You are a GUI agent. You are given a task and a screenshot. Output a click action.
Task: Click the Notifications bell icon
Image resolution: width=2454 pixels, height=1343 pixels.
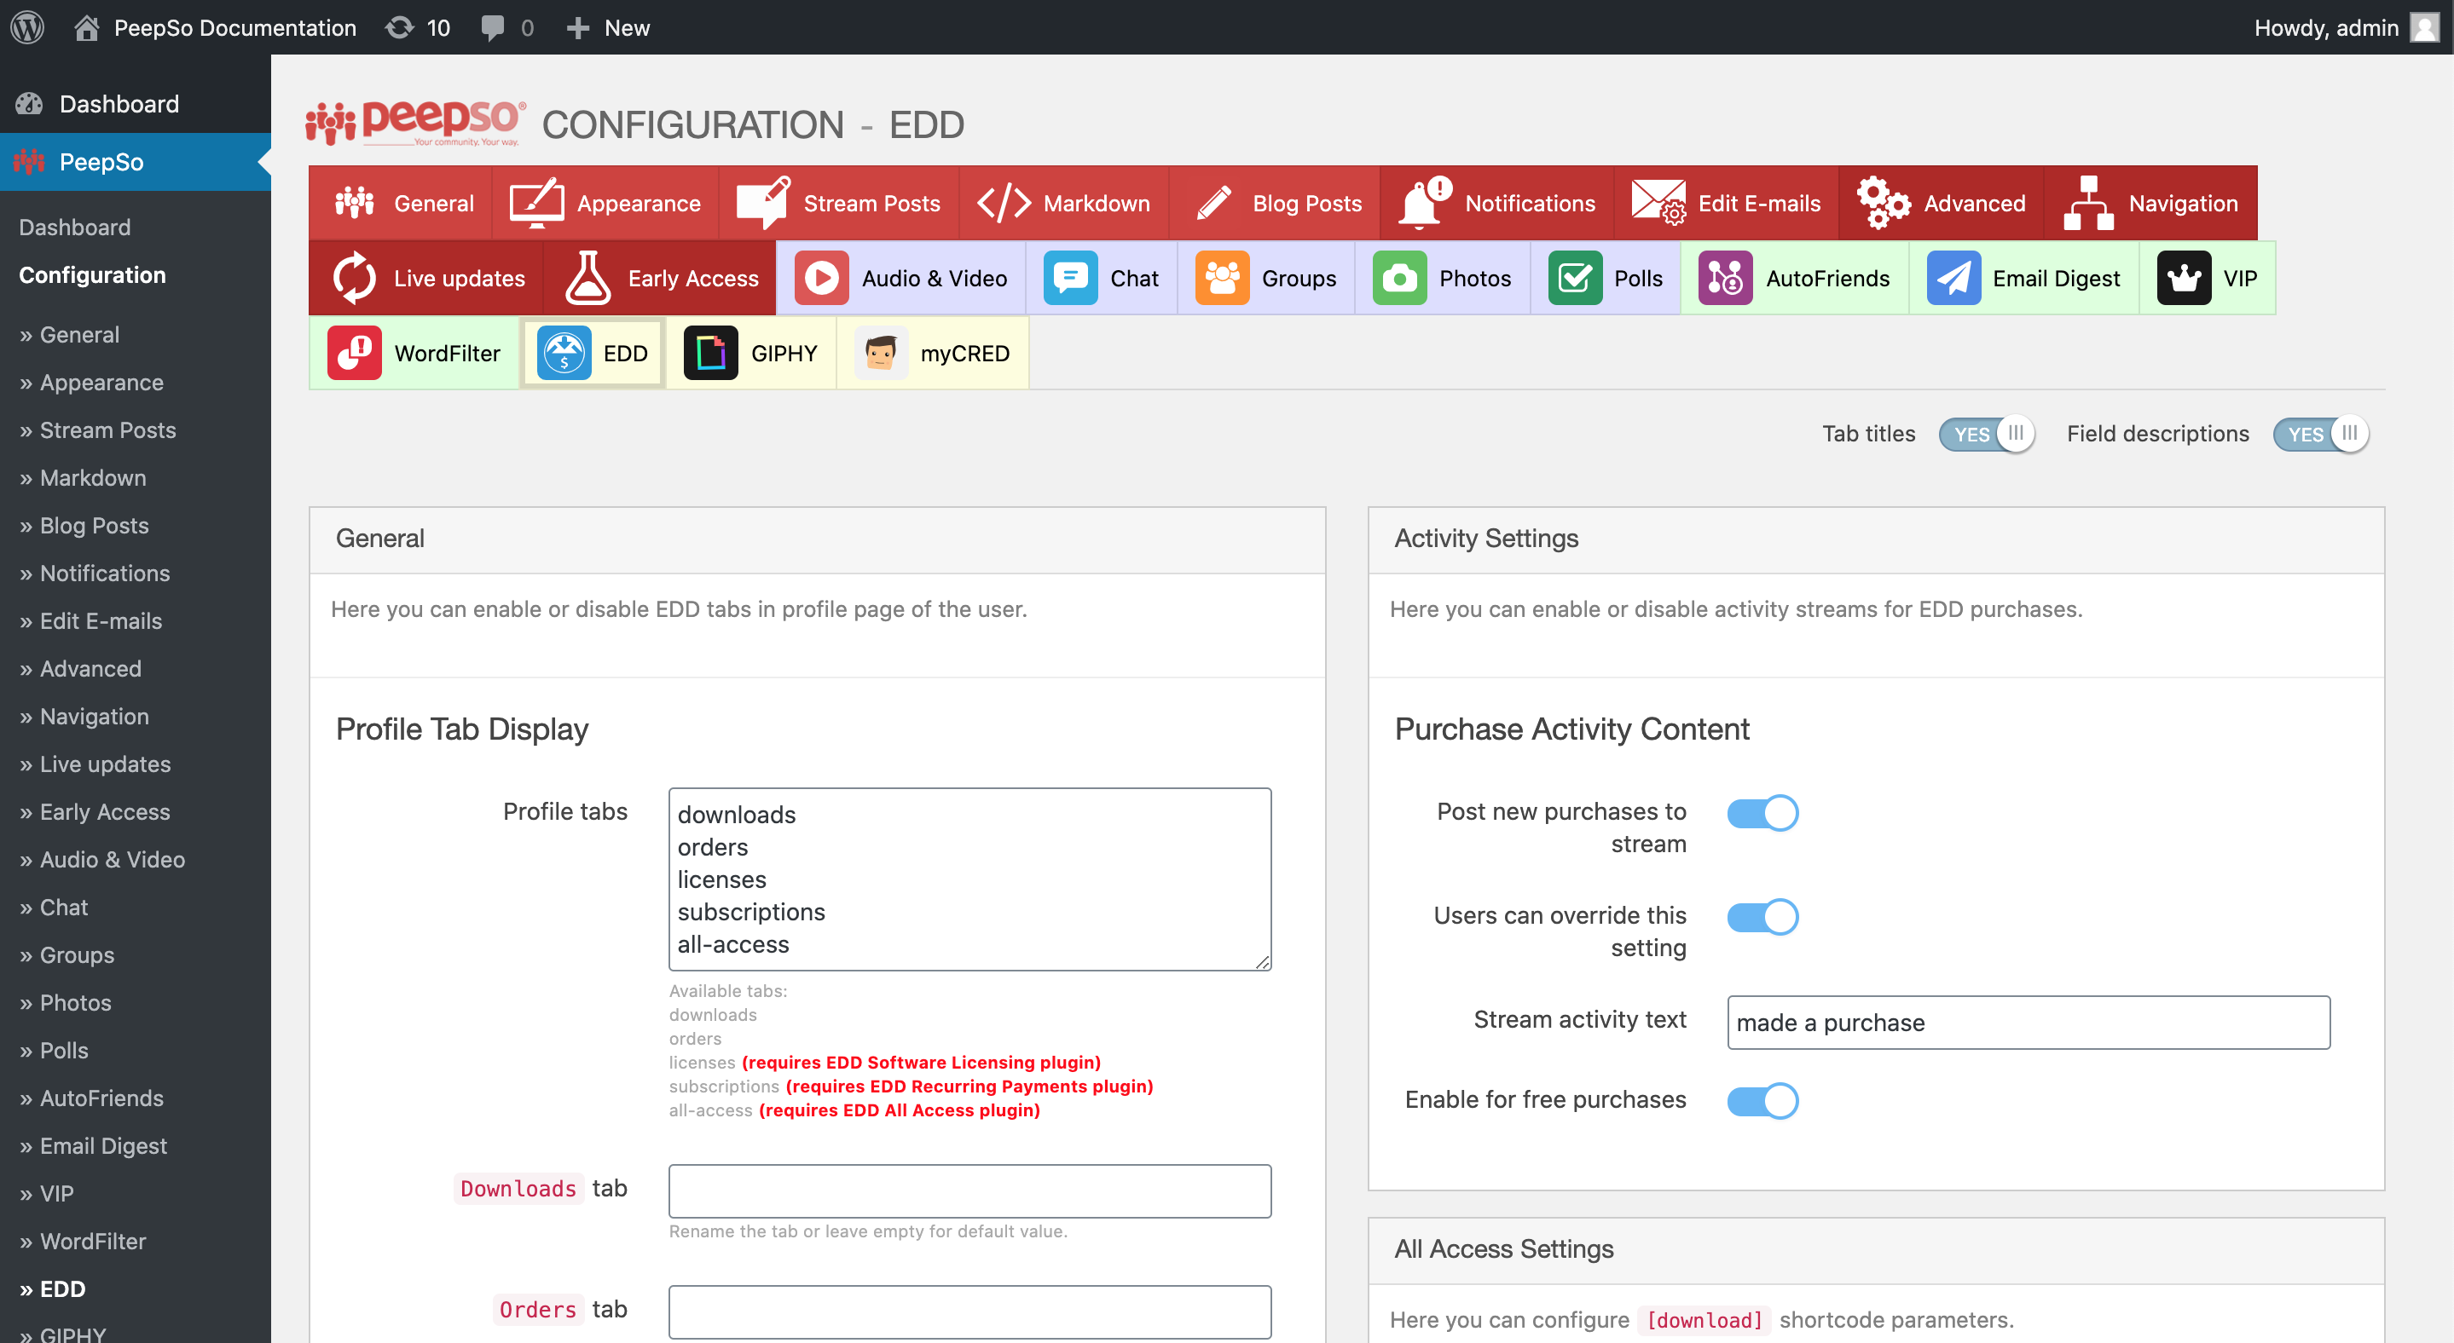click(1424, 202)
